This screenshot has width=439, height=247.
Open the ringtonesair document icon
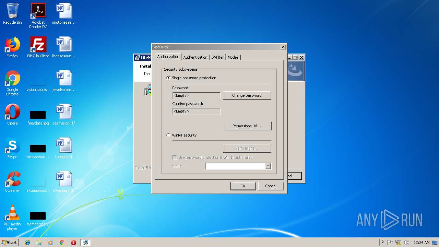64,14
